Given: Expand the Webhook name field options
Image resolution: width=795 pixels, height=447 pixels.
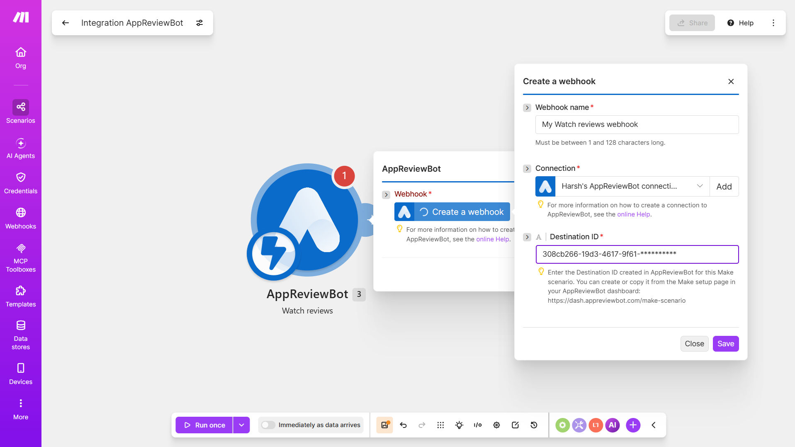Looking at the screenshot, I should [x=527, y=108].
